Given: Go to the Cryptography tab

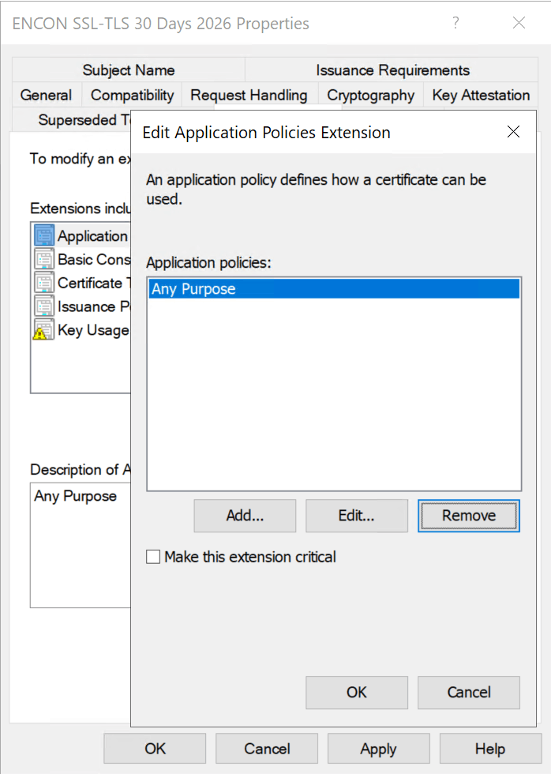Looking at the screenshot, I should click(370, 95).
